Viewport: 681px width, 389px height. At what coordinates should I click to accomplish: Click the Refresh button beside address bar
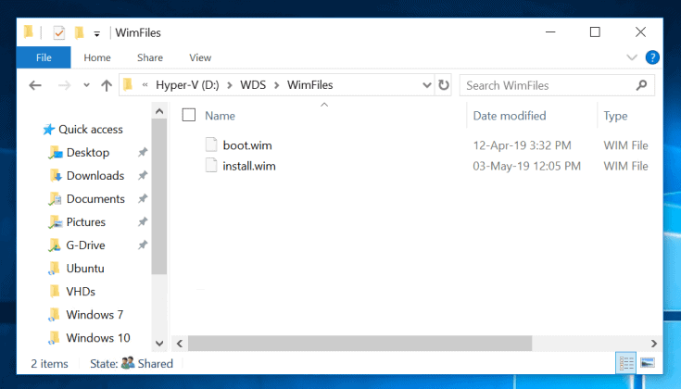[444, 85]
